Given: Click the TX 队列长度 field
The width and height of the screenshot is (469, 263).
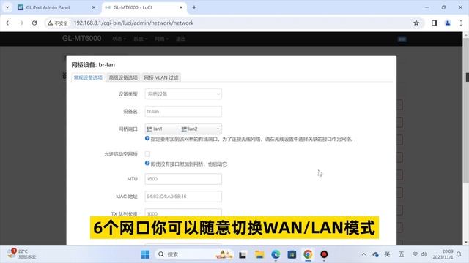Looking at the screenshot, I should (x=183, y=213).
